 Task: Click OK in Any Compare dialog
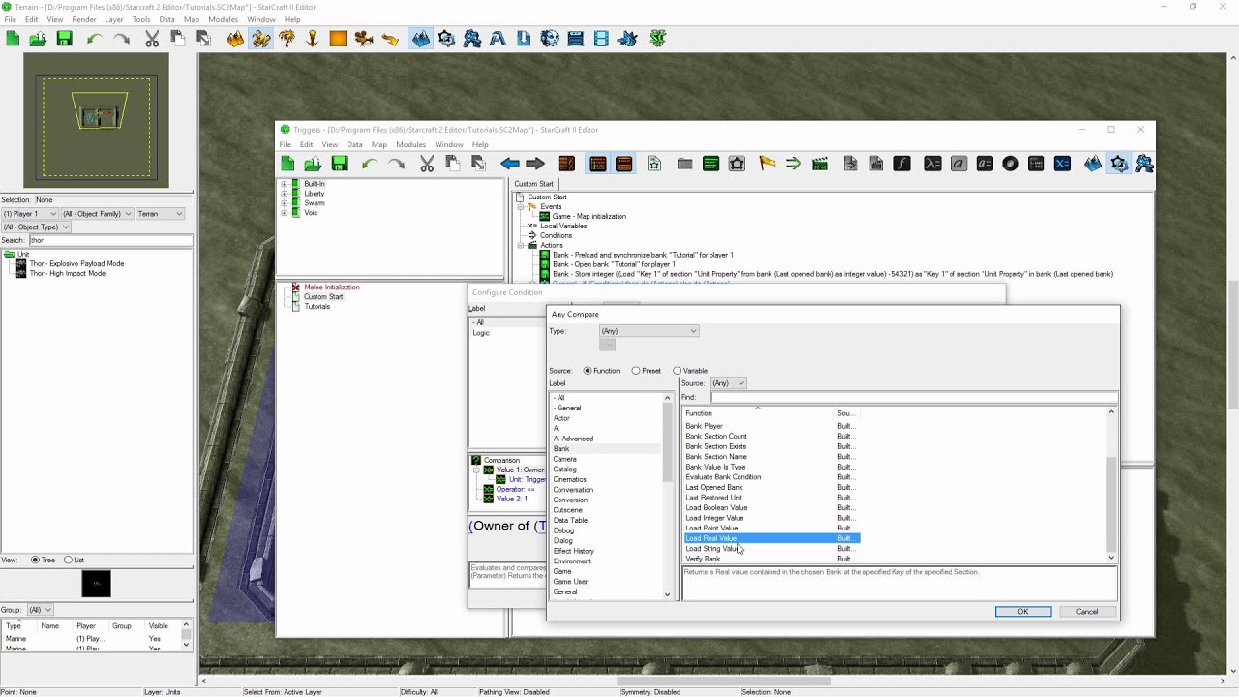click(x=1023, y=612)
